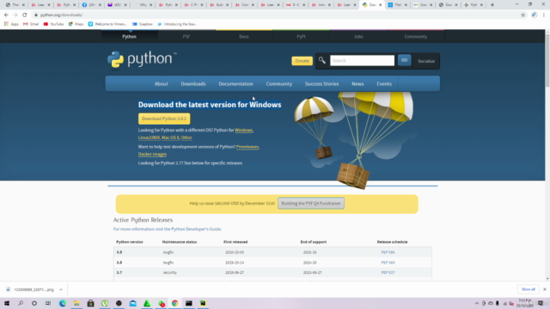The image size is (550, 309).
Task: Show hidden system tray icons
Action: point(477,303)
